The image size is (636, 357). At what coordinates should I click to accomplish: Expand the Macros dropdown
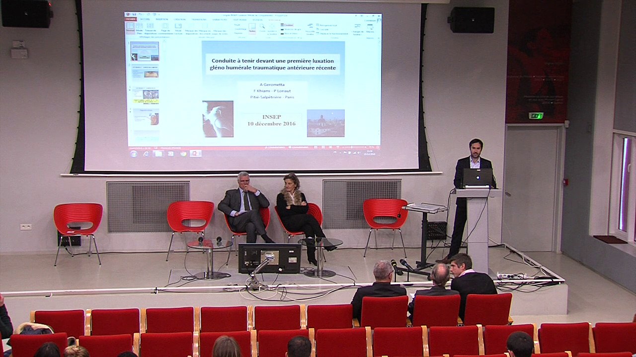(x=370, y=29)
